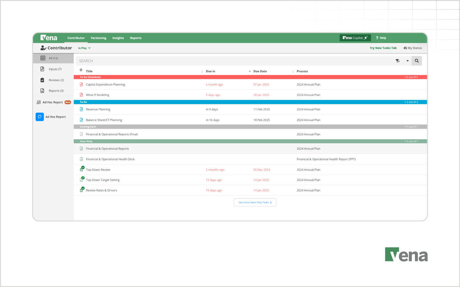Click the Ad Hoc Report Beta icon
460x287 pixels.
click(38, 102)
